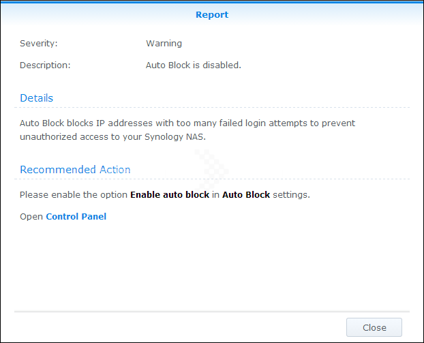Click the Report title text
Viewport: 424px width, 343px height.
tap(212, 14)
